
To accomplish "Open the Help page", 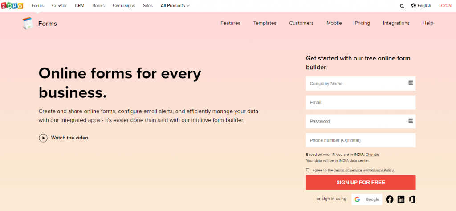I will coord(428,23).
